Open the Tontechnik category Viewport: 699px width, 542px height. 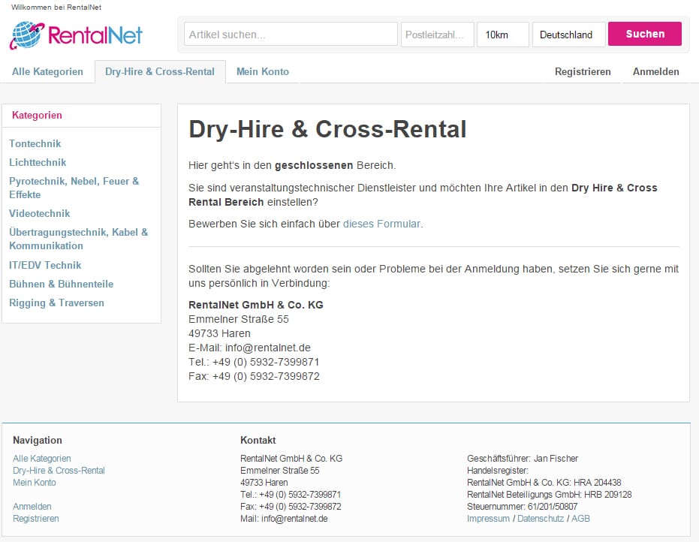[x=35, y=143]
